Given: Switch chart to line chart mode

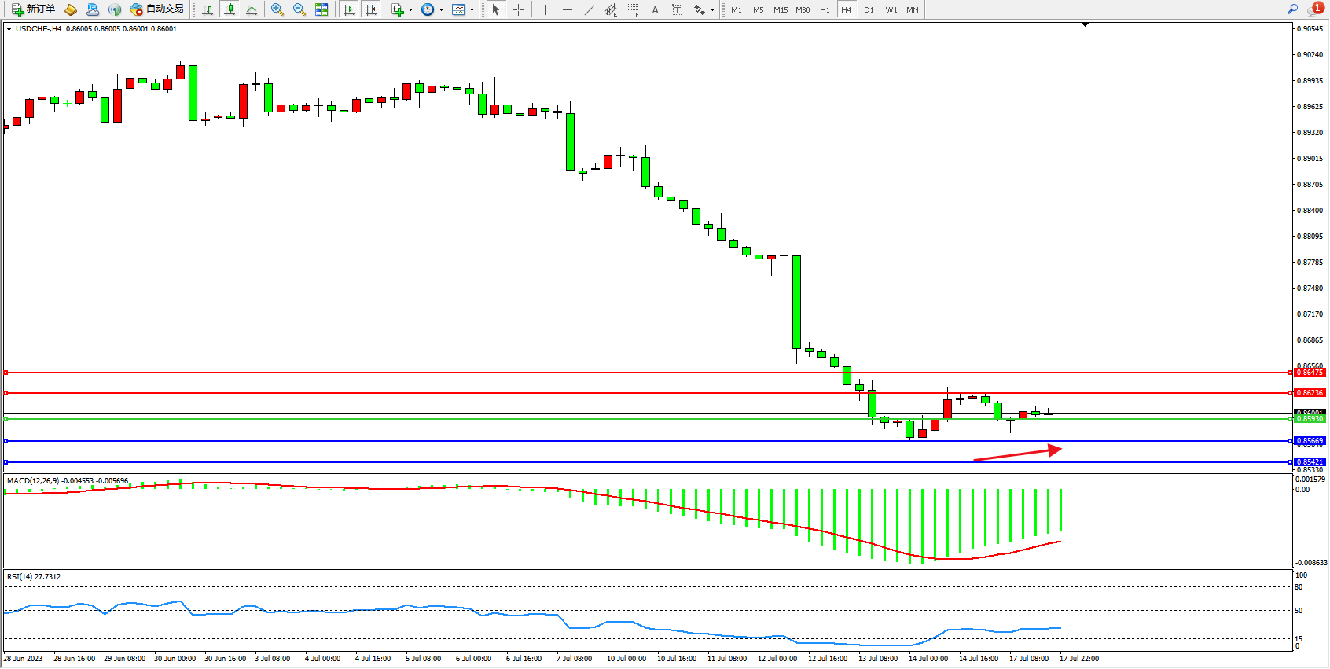Looking at the screenshot, I should tap(252, 9).
